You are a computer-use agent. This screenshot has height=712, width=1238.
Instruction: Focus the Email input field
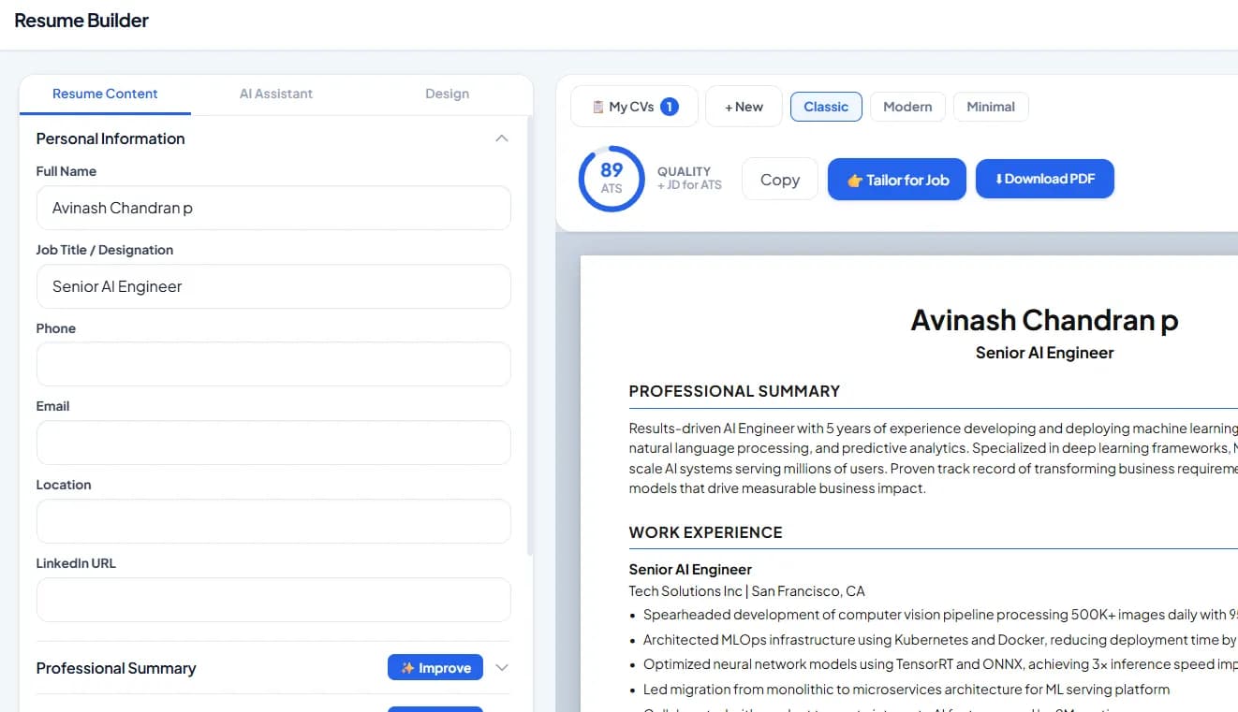coord(273,443)
